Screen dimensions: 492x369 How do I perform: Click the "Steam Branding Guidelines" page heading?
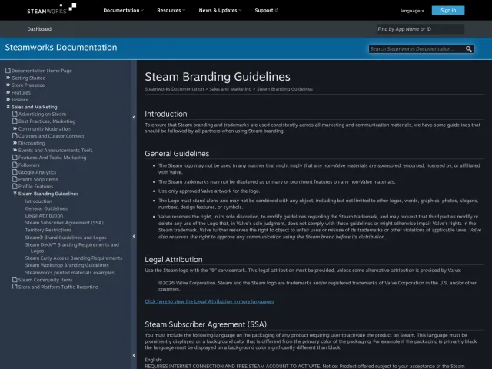click(x=218, y=77)
